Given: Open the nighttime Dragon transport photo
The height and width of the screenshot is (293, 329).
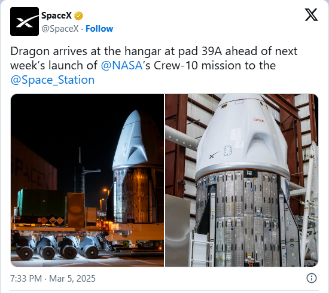Looking at the screenshot, I should pos(87,180).
